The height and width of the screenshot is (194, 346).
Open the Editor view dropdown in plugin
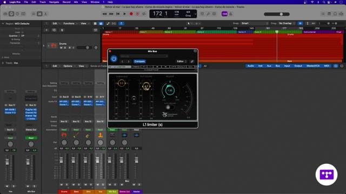[x=182, y=61]
